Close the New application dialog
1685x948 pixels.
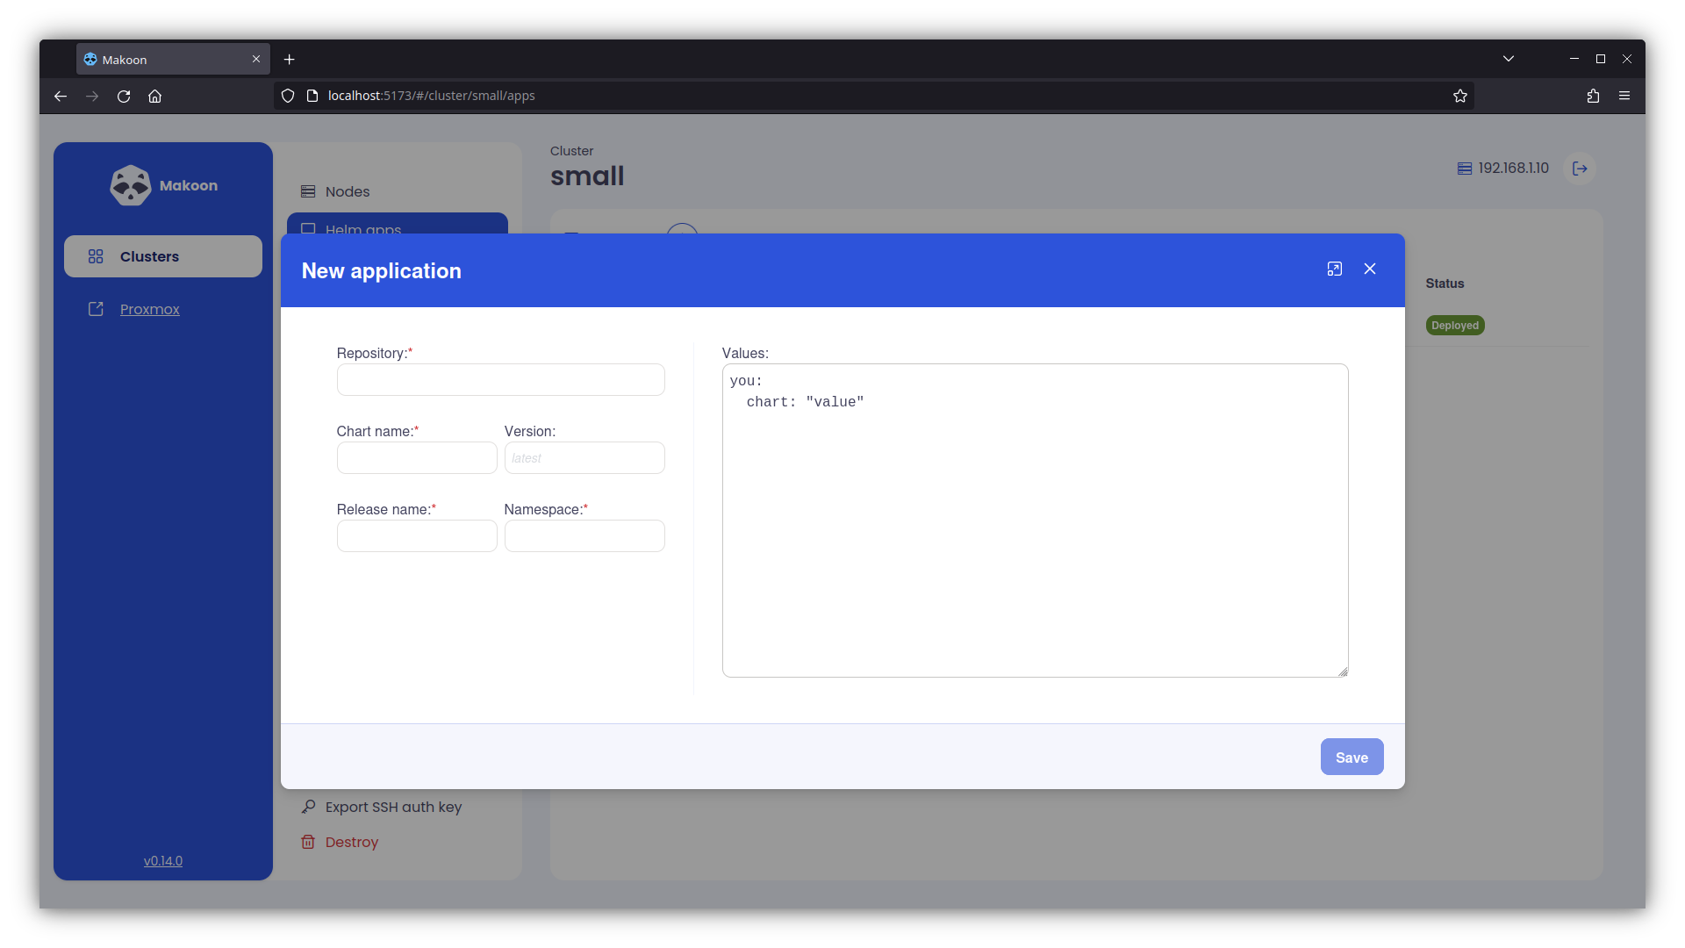(1370, 269)
